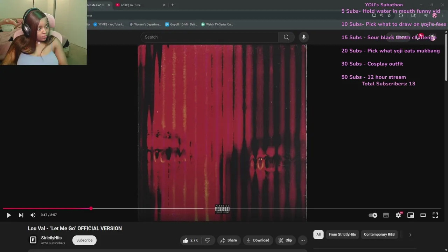Open the Clip scissors button
This screenshot has height=252, width=448.
[x=285, y=240]
